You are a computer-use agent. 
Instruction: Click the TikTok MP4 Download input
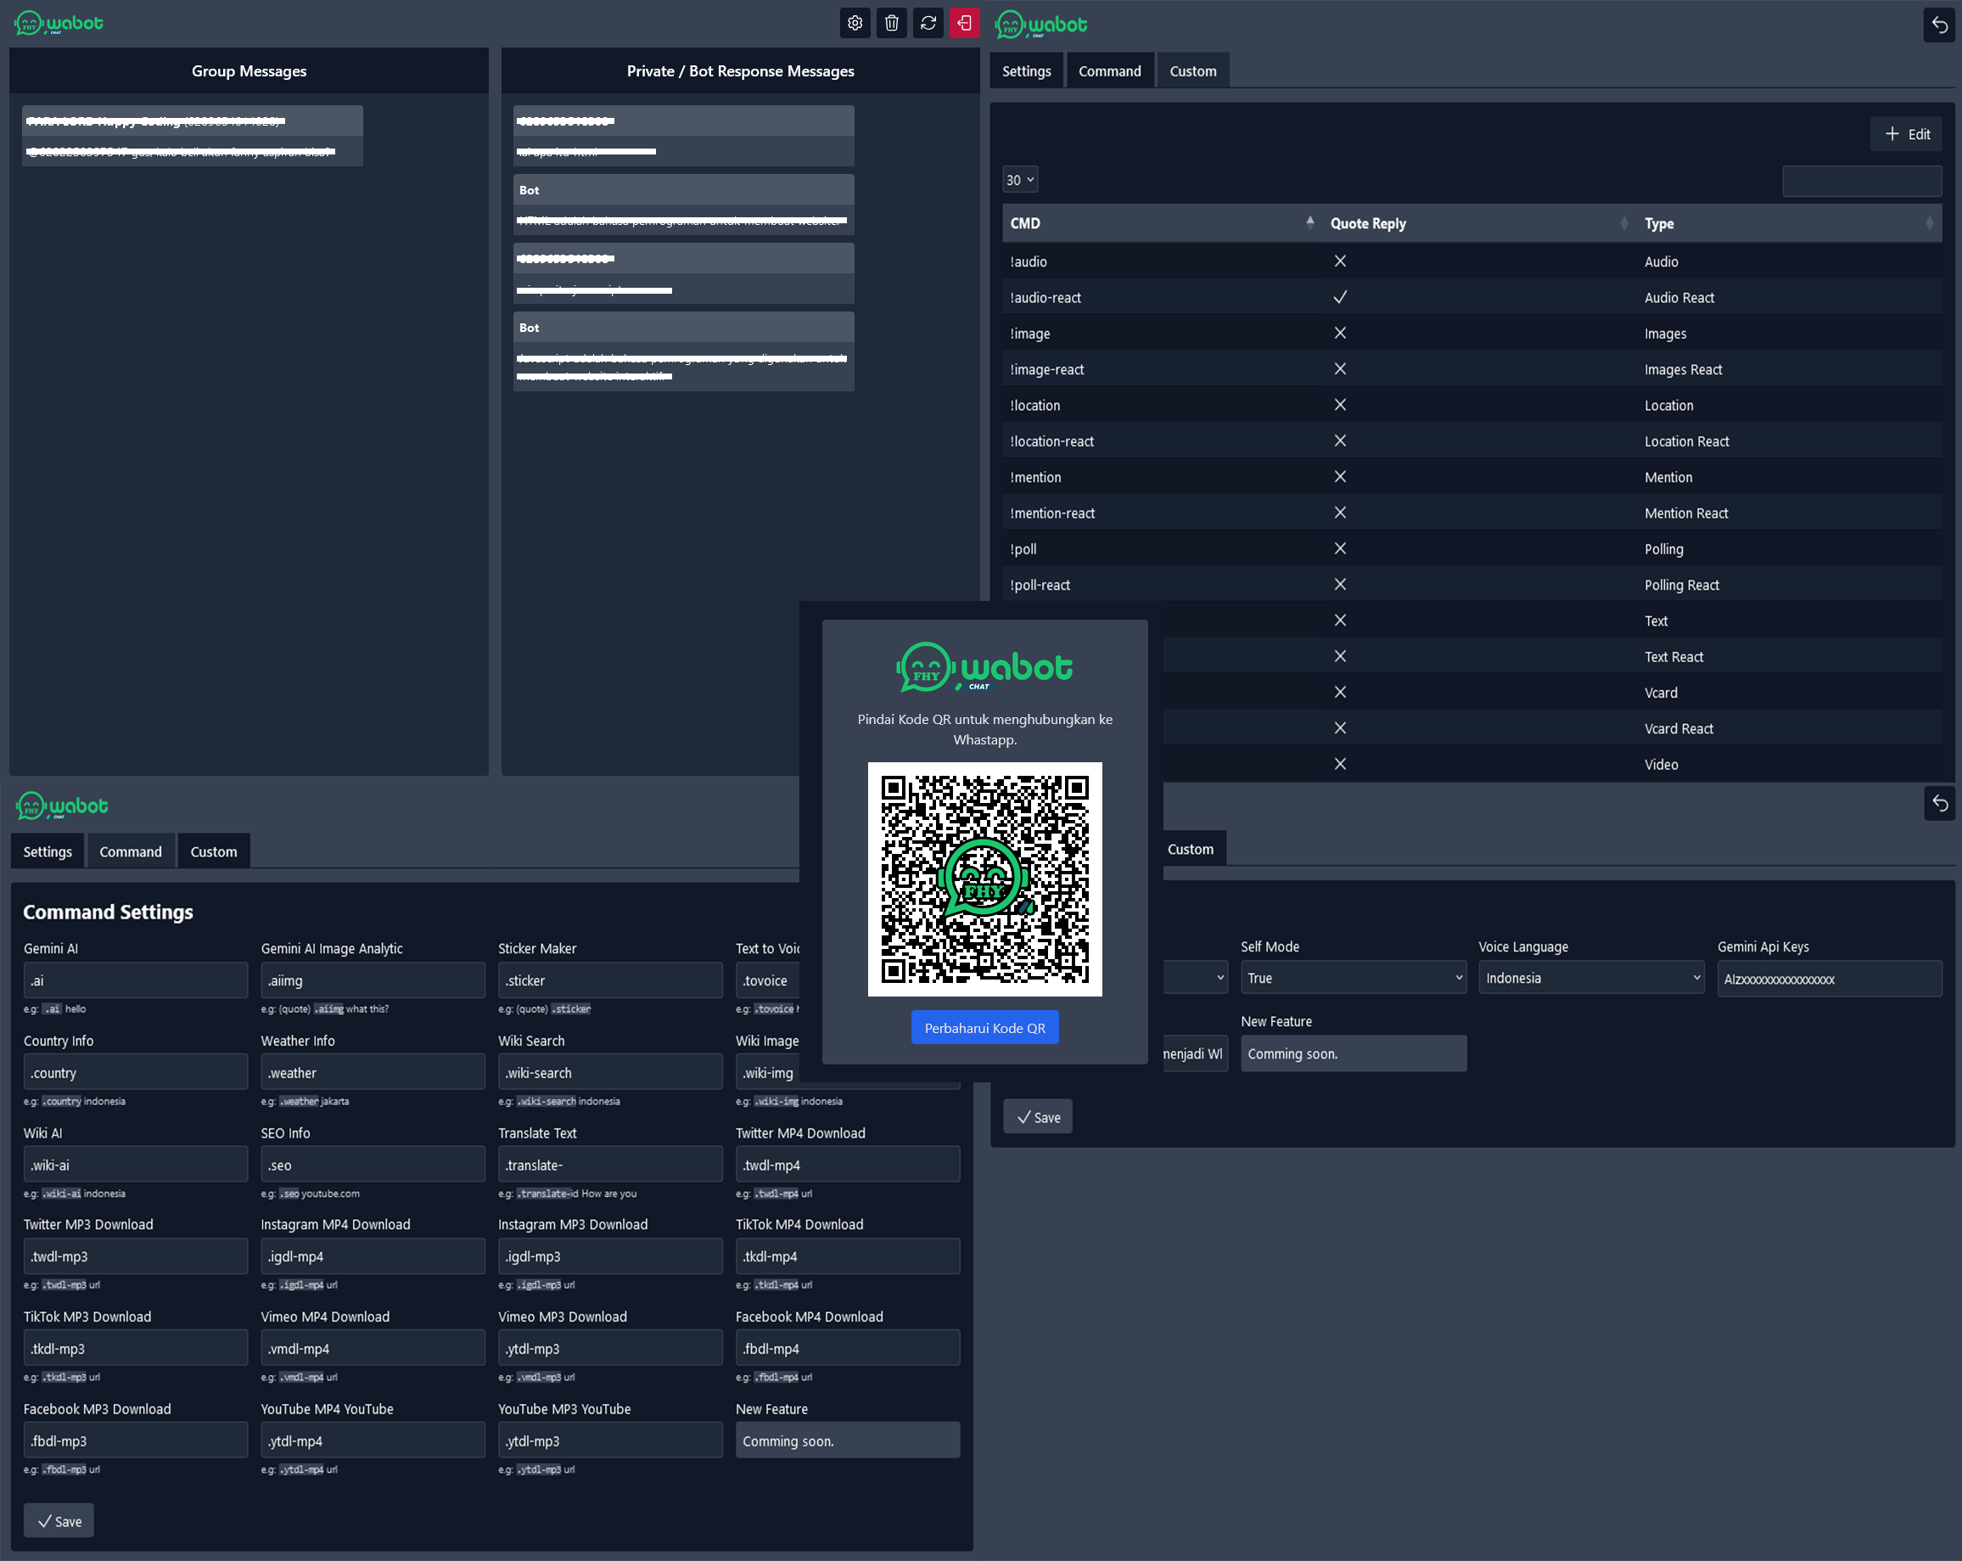[847, 1256]
